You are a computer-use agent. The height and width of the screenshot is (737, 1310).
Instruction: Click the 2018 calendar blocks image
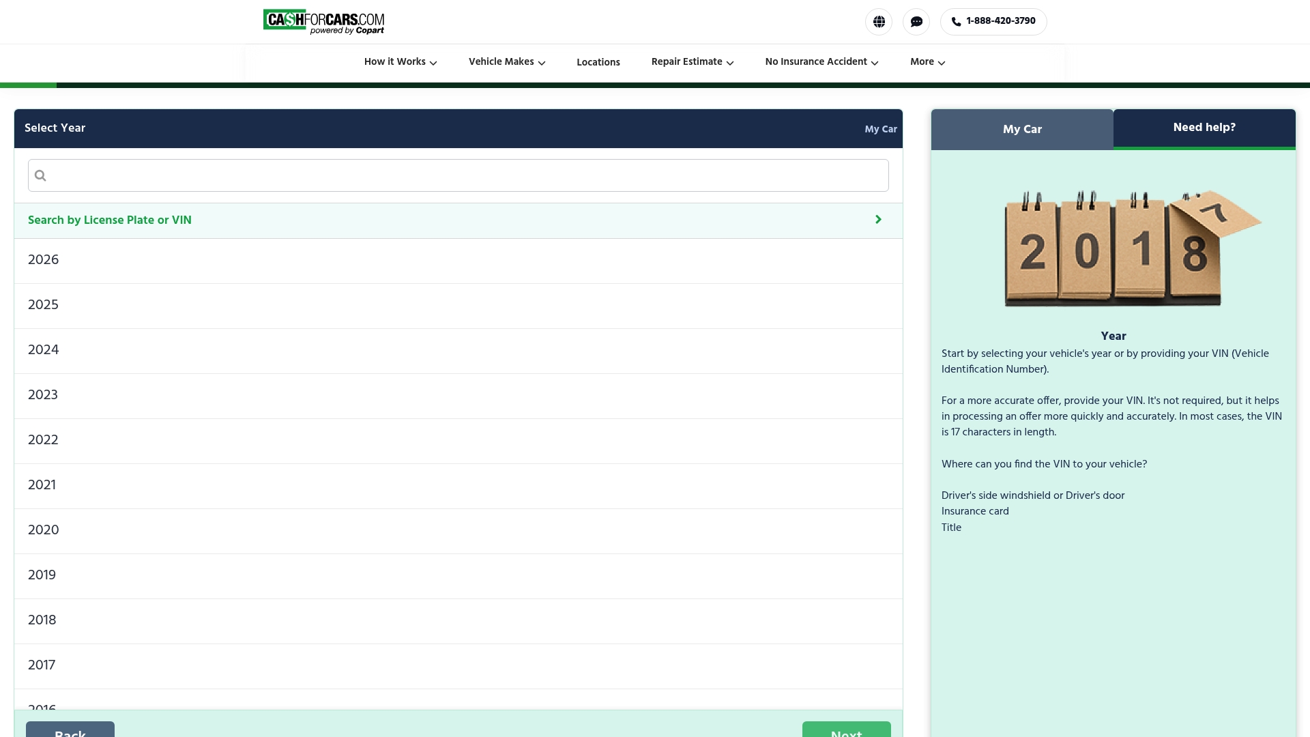pos(1133,248)
